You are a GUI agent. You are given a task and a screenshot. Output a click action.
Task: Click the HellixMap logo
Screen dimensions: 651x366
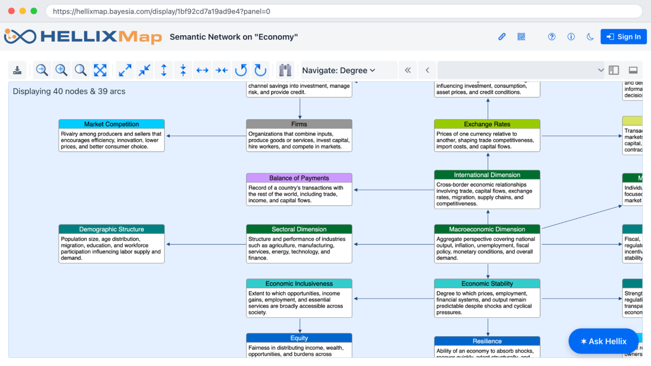(83, 36)
